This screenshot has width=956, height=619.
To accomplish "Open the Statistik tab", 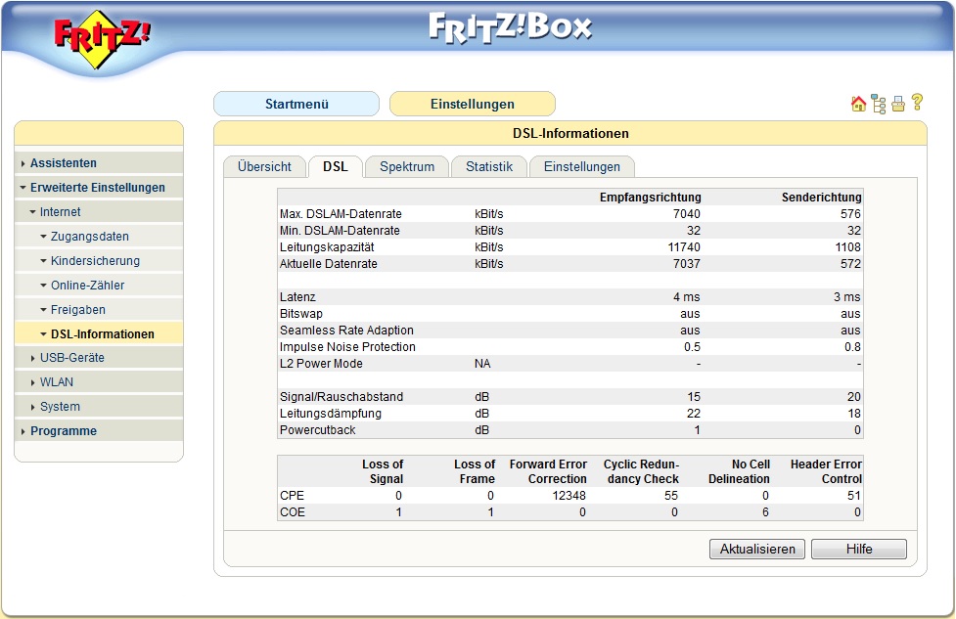I will point(489,167).
